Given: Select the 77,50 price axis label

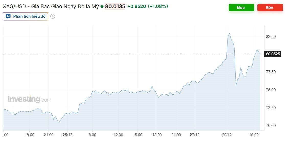Looking at the screenshot, I should (x=271, y=72).
